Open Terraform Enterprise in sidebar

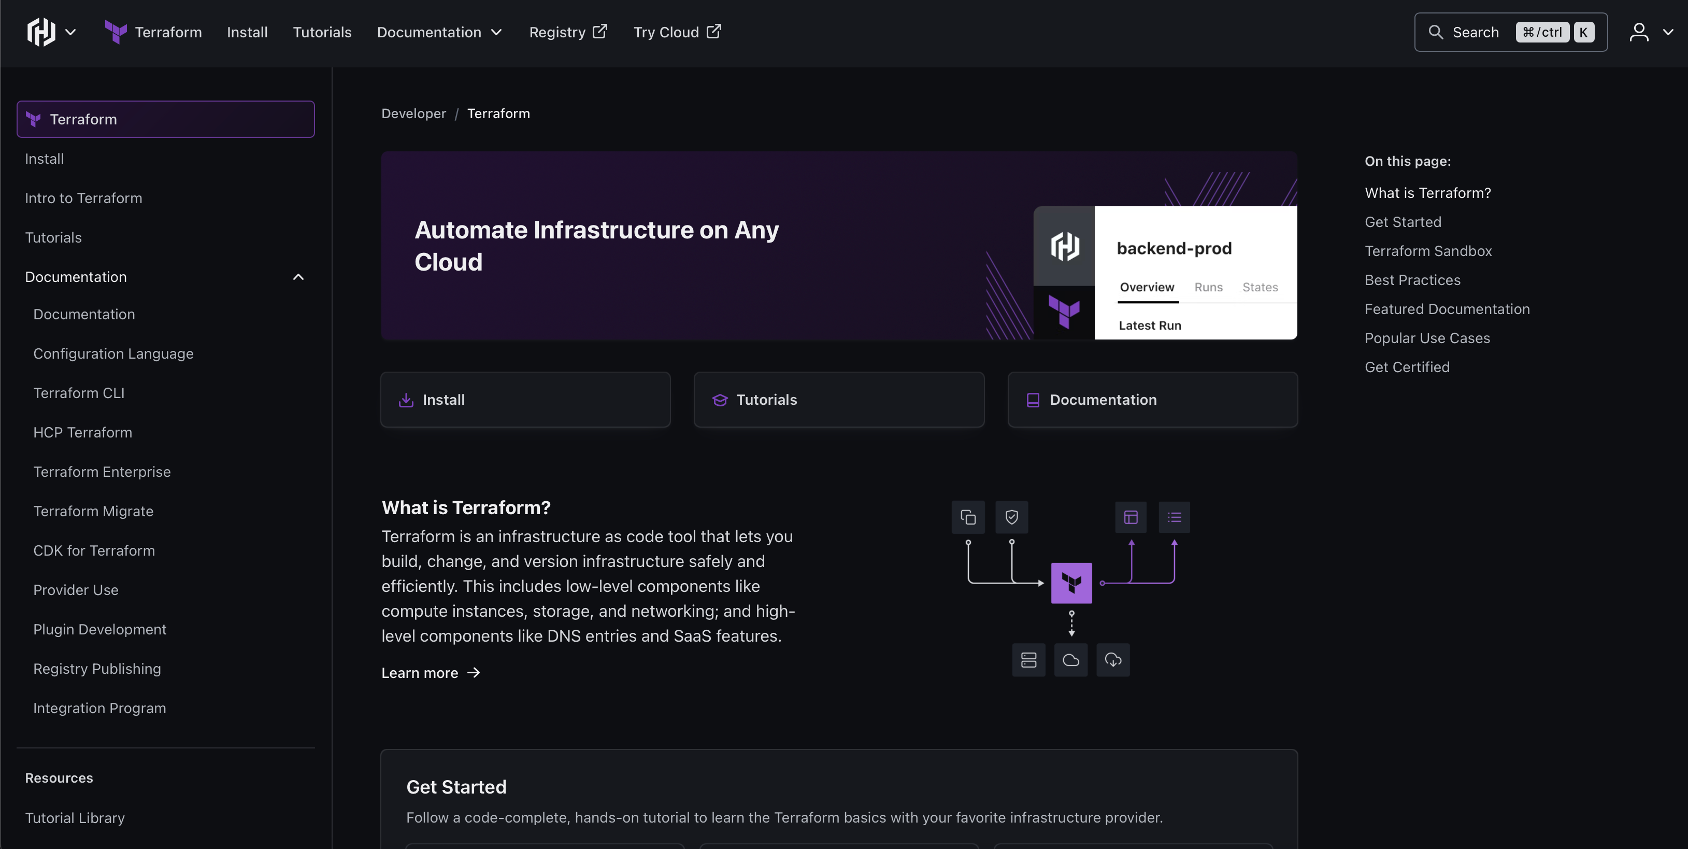pyautogui.click(x=102, y=471)
